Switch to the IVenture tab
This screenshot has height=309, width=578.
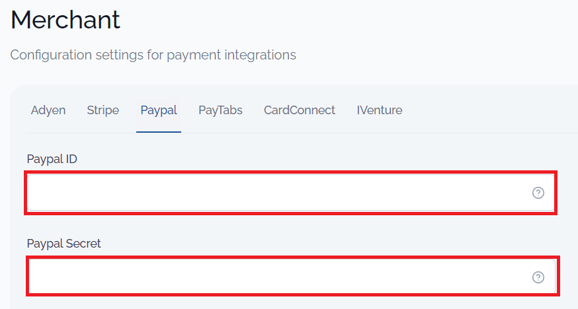[x=380, y=110]
